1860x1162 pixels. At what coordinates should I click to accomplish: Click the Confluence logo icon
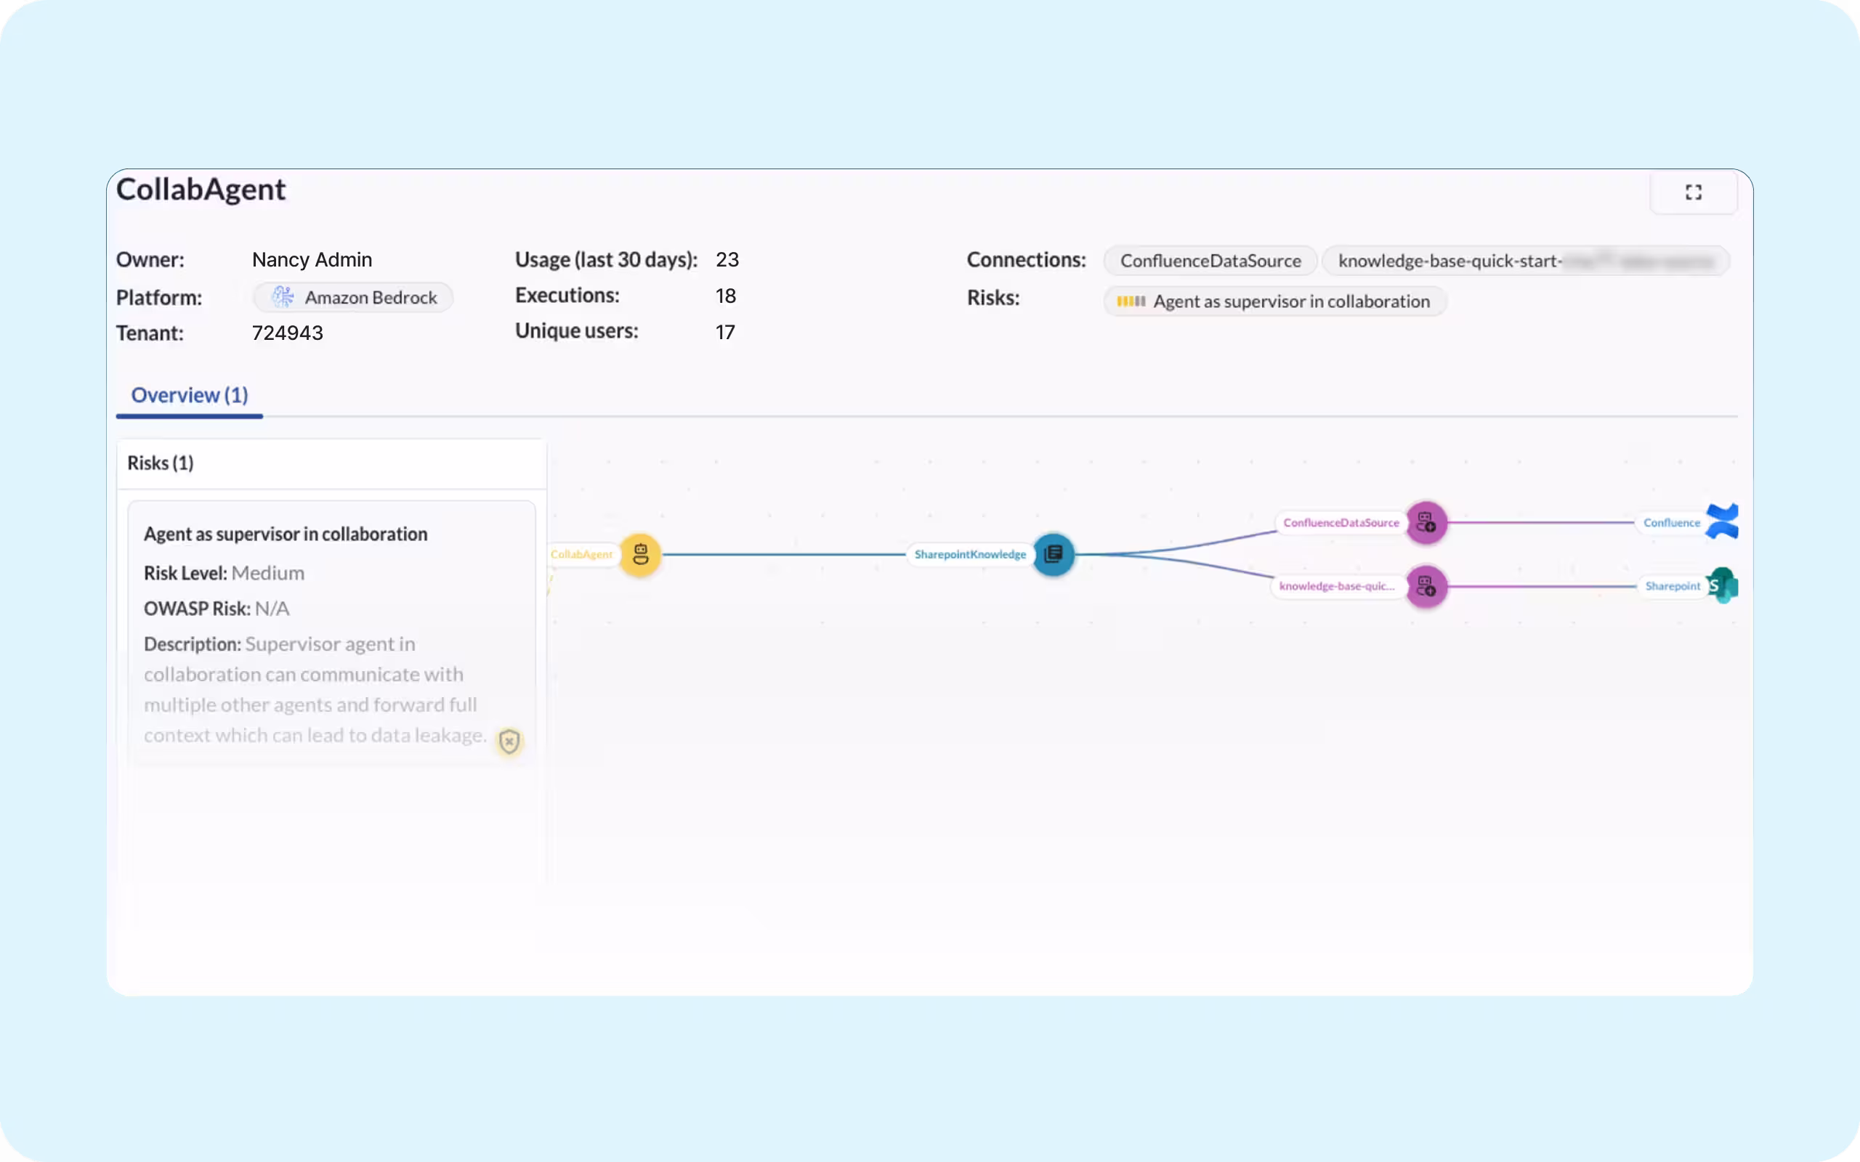[x=1722, y=522]
